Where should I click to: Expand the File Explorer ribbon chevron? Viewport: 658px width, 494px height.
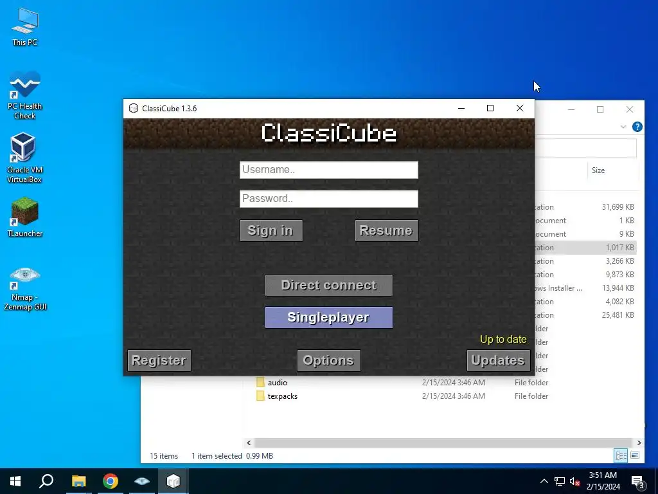click(623, 127)
